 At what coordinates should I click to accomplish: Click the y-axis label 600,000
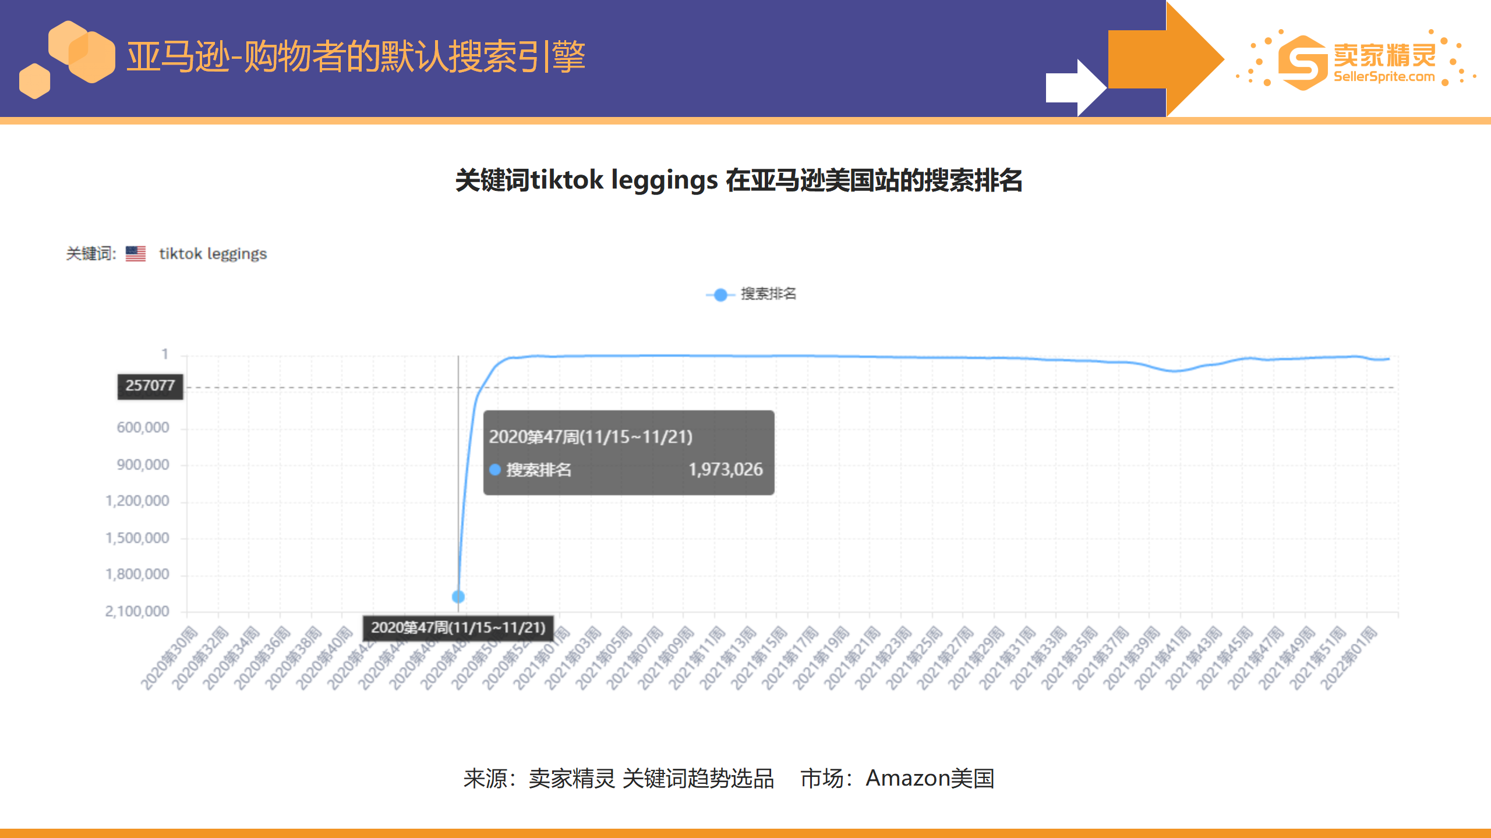[143, 428]
